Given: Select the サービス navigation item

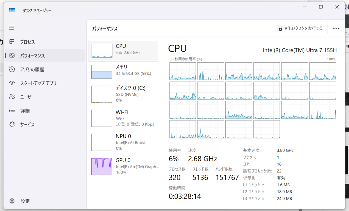Looking at the screenshot, I should [x=45, y=124].
